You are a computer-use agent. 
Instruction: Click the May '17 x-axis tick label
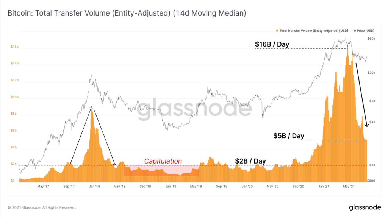43,186
